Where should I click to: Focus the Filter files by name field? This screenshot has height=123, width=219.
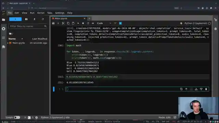click(28, 26)
